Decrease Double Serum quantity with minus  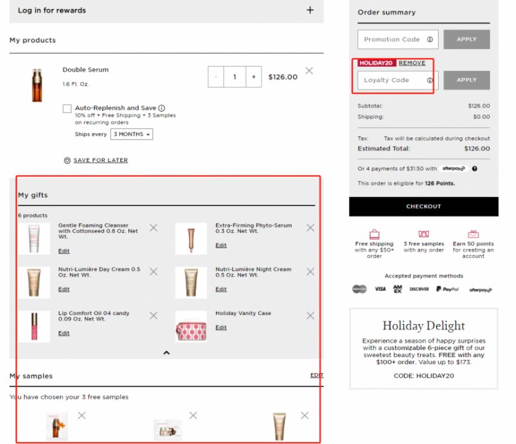click(x=215, y=77)
